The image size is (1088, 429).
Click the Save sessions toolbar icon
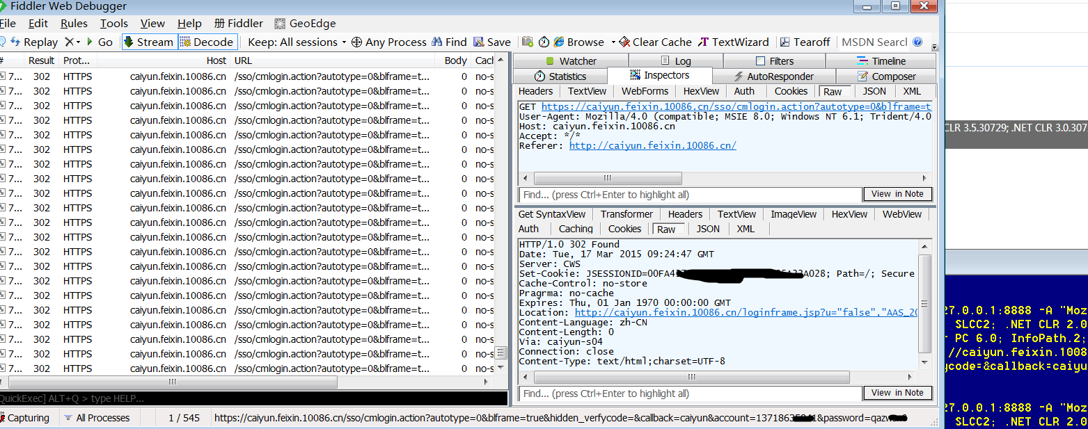coord(479,42)
